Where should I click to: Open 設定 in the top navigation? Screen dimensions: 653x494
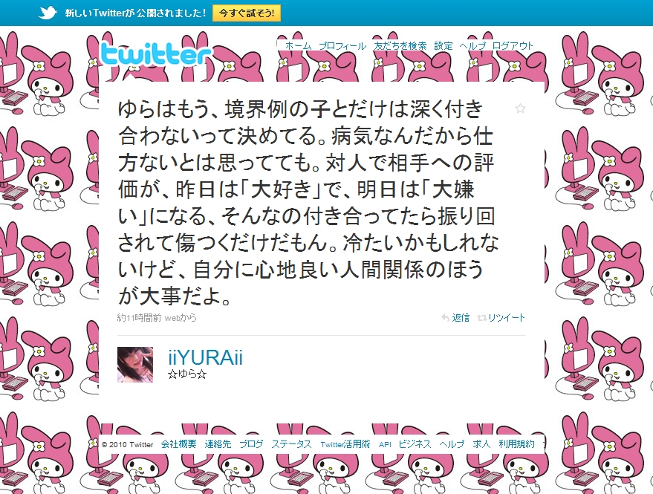point(443,46)
